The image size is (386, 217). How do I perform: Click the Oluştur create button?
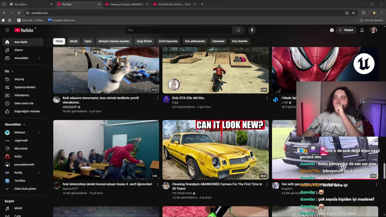coord(346,30)
